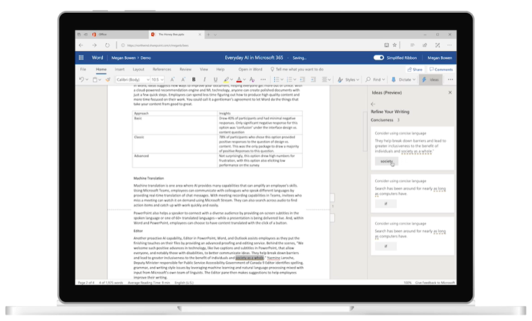The width and height of the screenshot is (532, 321).
Task: Open browser web notes icon
Action: click(438, 45)
